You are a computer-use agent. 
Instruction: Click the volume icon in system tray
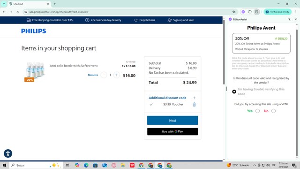pyautogui.click(x=268, y=165)
